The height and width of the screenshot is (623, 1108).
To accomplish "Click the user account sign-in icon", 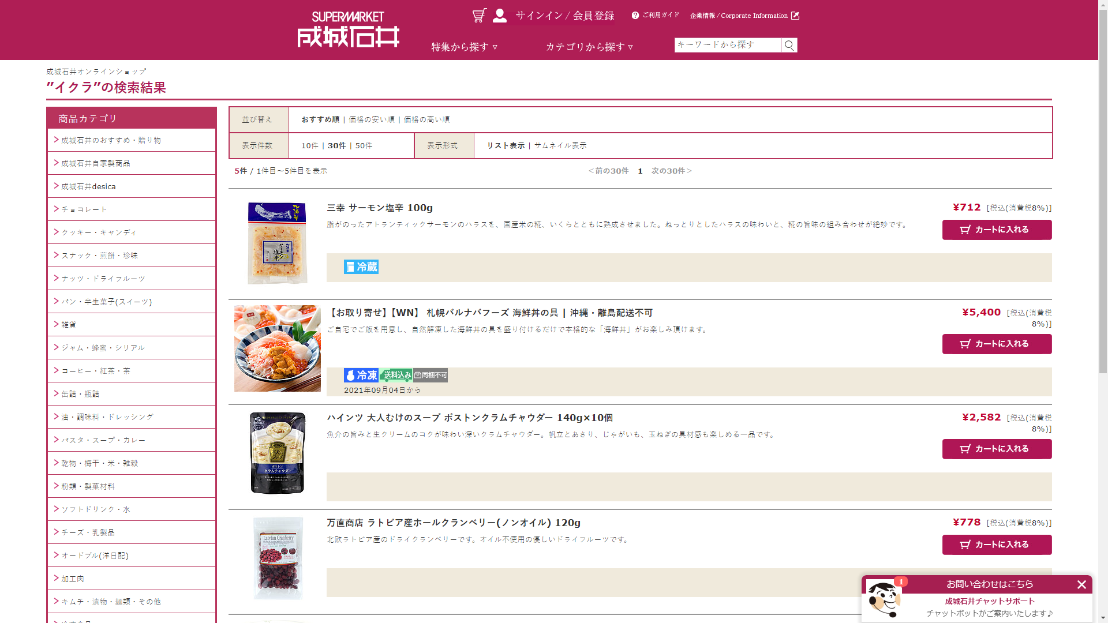I will pos(500,16).
